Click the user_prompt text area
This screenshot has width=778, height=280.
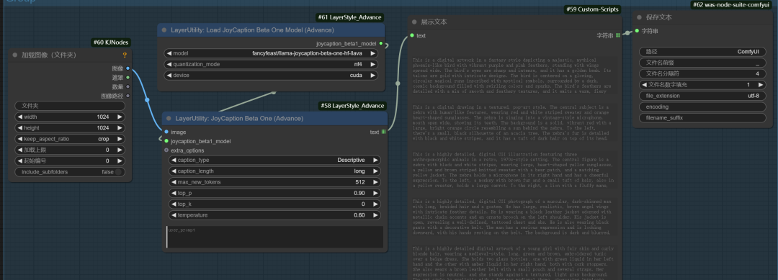coord(275,237)
